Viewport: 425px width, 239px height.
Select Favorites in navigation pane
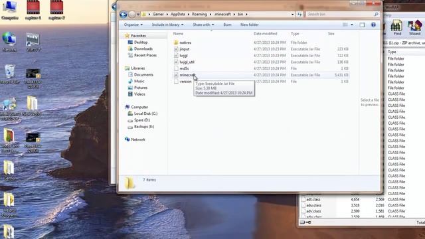[138, 36]
